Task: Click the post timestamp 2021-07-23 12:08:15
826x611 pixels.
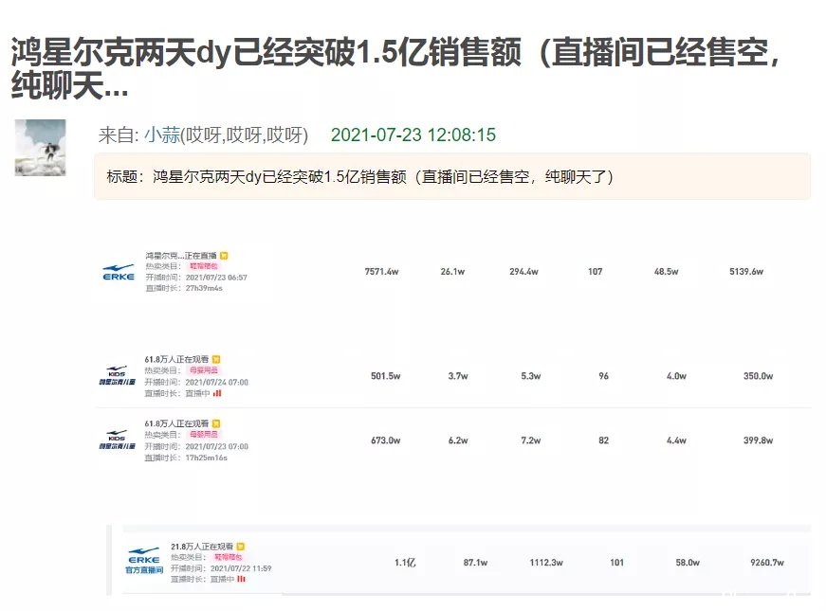Action: (413, 135)
